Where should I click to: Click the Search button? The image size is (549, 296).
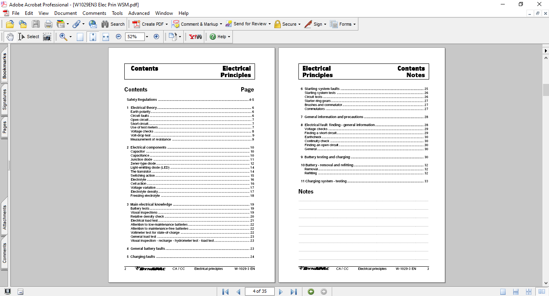[x=113, y=24]
